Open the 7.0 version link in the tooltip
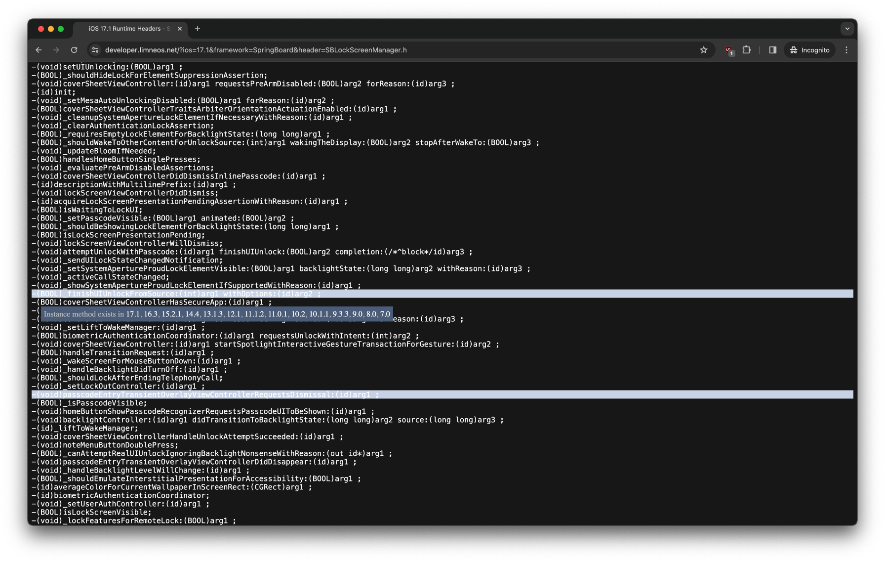This screenshot has height=562, width=885. point(386,313)
